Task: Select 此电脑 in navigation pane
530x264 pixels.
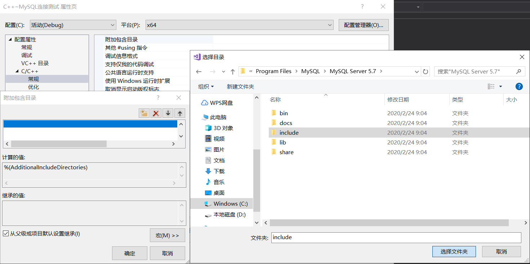Action: tap(214, 117)
